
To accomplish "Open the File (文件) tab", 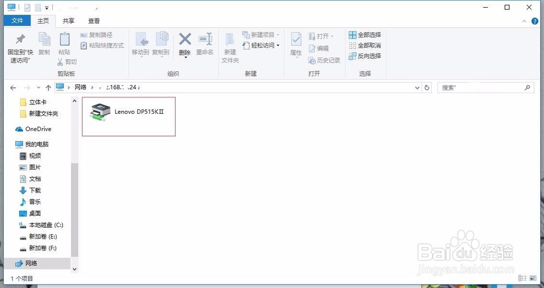I will coord(17,21).
